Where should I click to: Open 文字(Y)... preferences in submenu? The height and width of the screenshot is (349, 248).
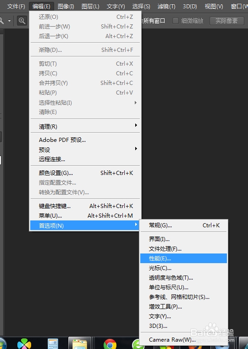tap(183, 316)
